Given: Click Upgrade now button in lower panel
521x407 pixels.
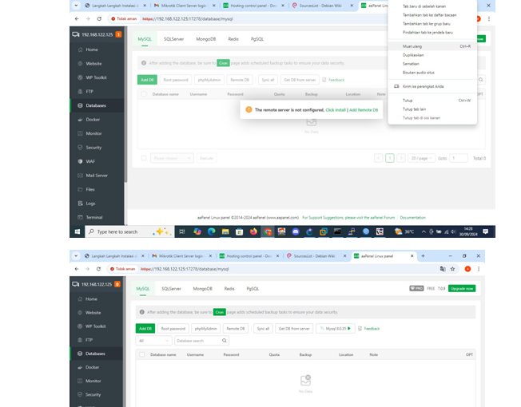Looking at the screenshot, I should pyautogui.click(x=462, y=288).
